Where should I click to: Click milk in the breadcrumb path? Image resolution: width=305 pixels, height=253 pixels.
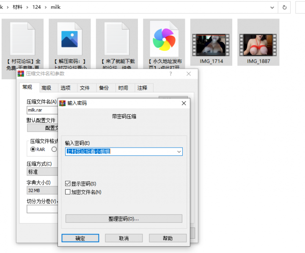[x=56, y=7]
